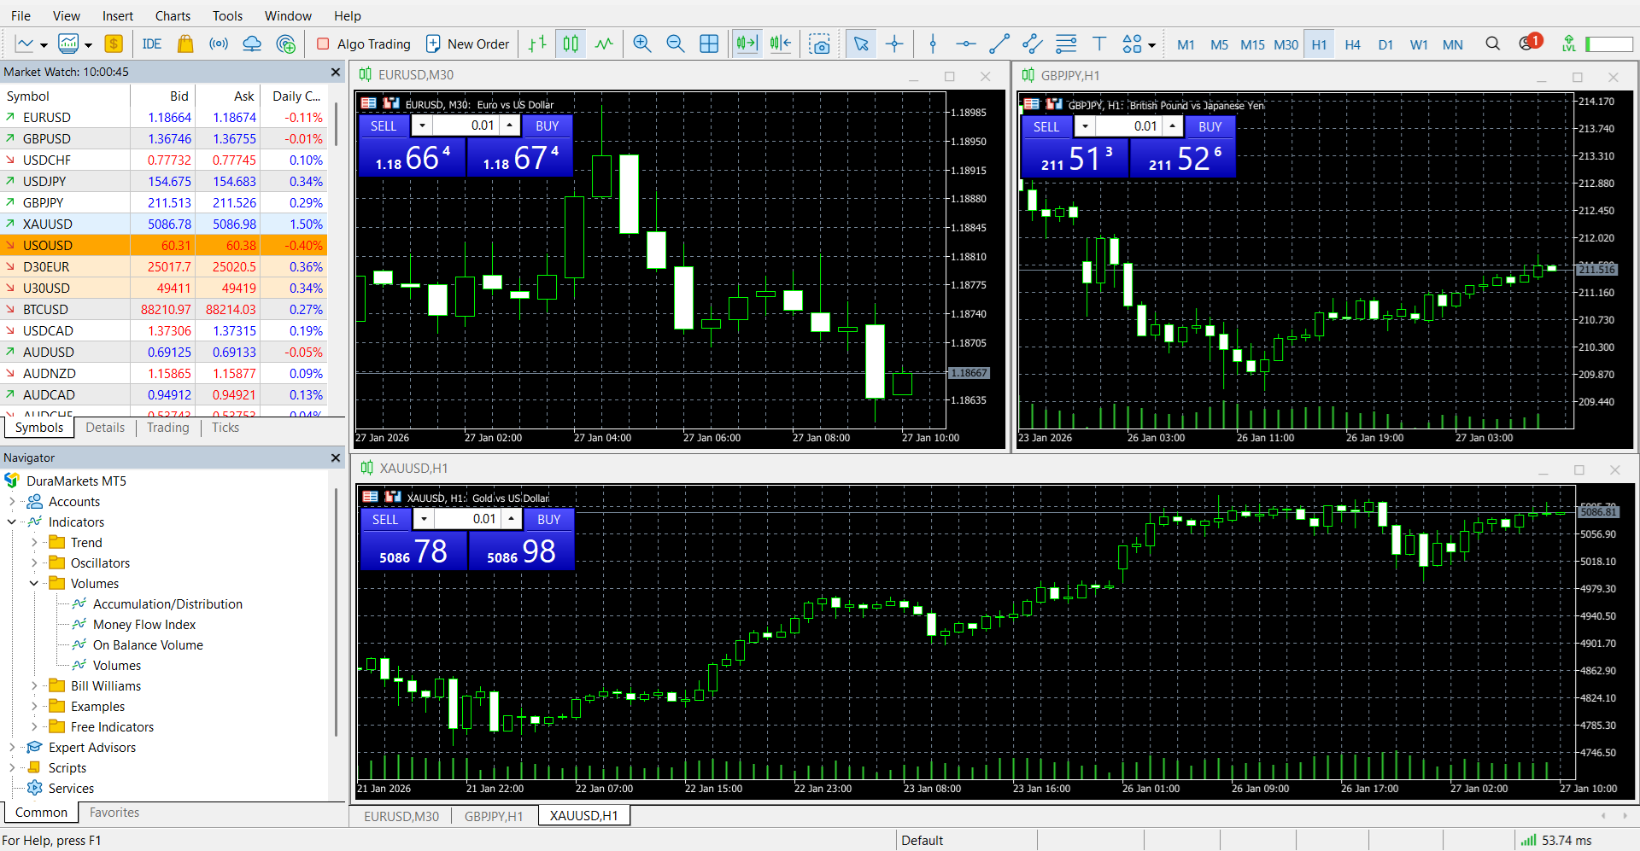Draw a horizontal line on the chart
This screenshot has width=1640, height=851.
pos(966,44)
